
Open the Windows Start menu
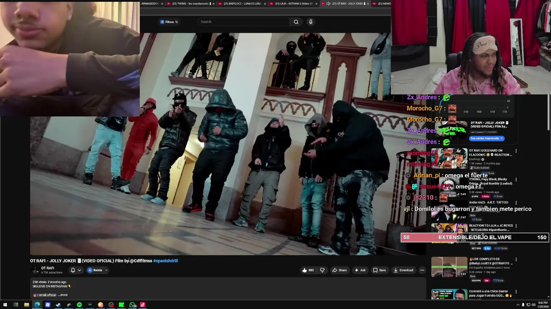click(x=5, y=305)
